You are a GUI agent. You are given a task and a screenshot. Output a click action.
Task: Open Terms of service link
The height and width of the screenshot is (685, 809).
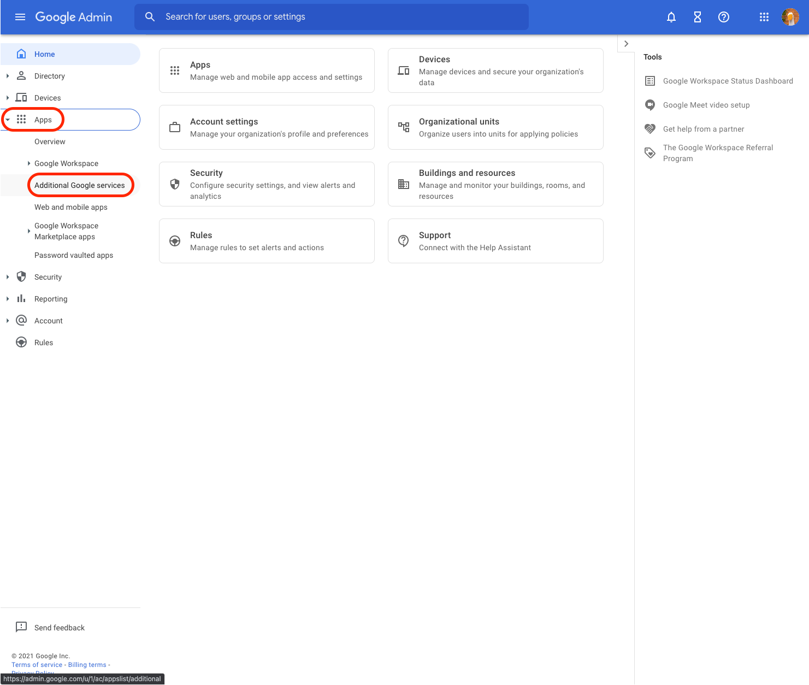point(37,665)
